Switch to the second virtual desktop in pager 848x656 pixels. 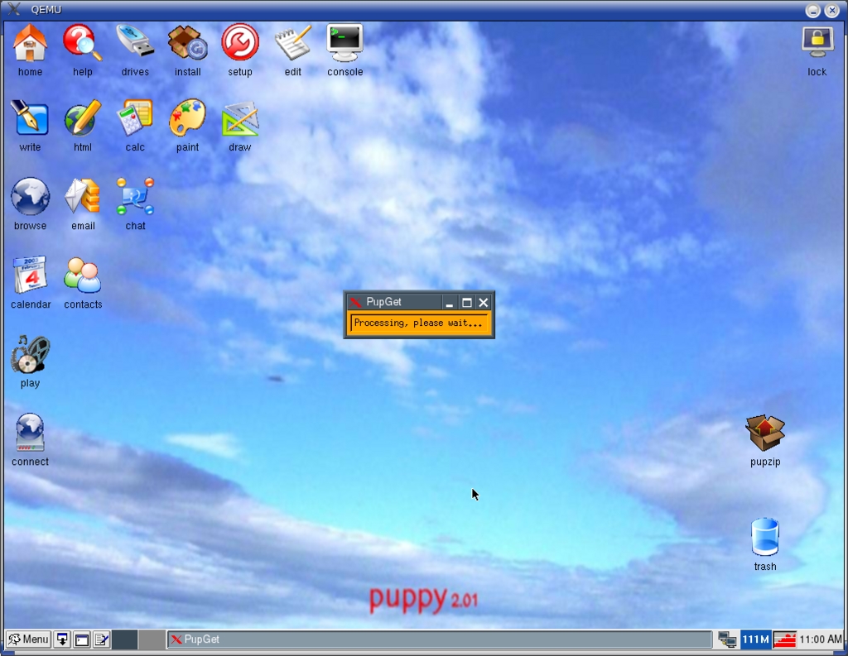(x=151, y=639)
